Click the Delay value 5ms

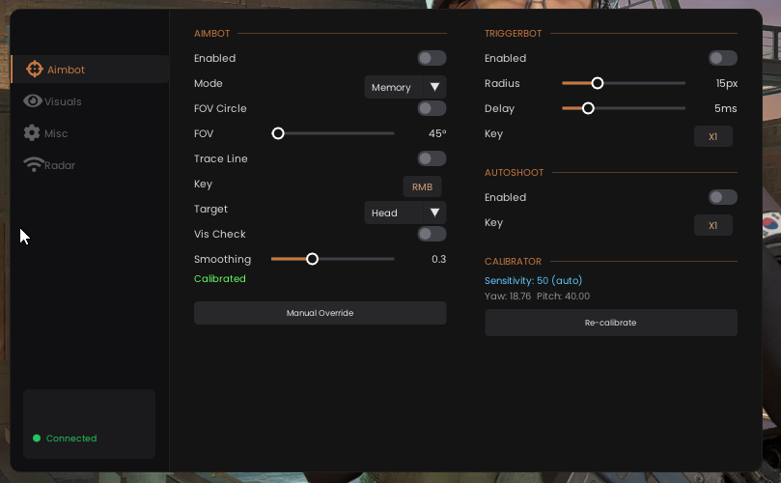[726, 108]
